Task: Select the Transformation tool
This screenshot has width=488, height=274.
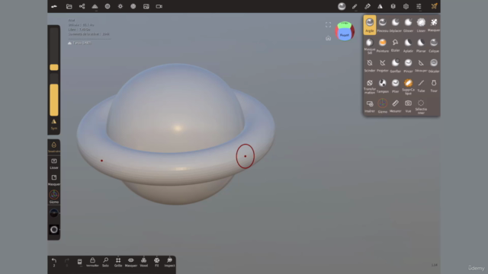Action: [x=369, y=86]
